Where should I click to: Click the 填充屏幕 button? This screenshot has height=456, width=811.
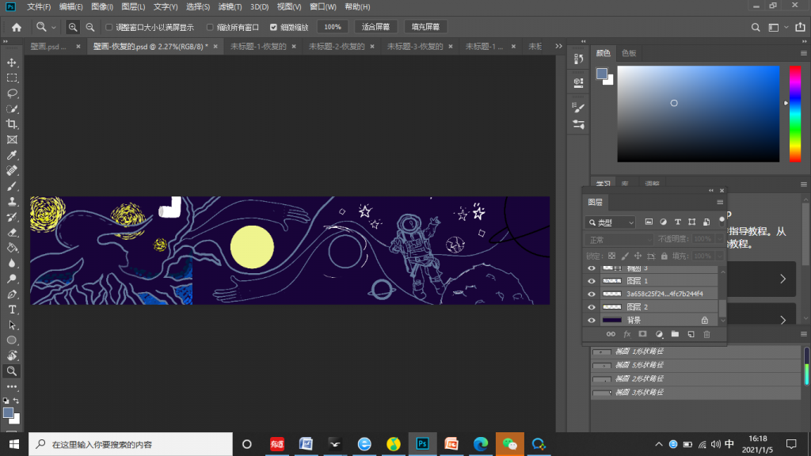coord(425,27)
